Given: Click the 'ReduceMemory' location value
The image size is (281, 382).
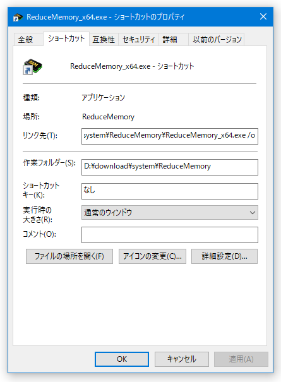Looking at the screenshot, I should pyautogui.click(x=108, y=117).
